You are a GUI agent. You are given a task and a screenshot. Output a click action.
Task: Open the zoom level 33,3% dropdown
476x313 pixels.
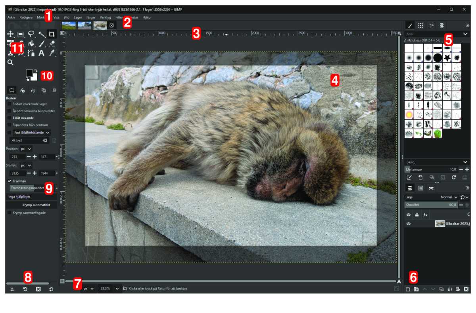(117, 289)
